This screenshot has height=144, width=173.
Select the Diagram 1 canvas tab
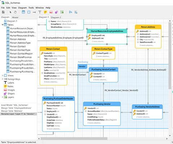(x=44, y=17)
